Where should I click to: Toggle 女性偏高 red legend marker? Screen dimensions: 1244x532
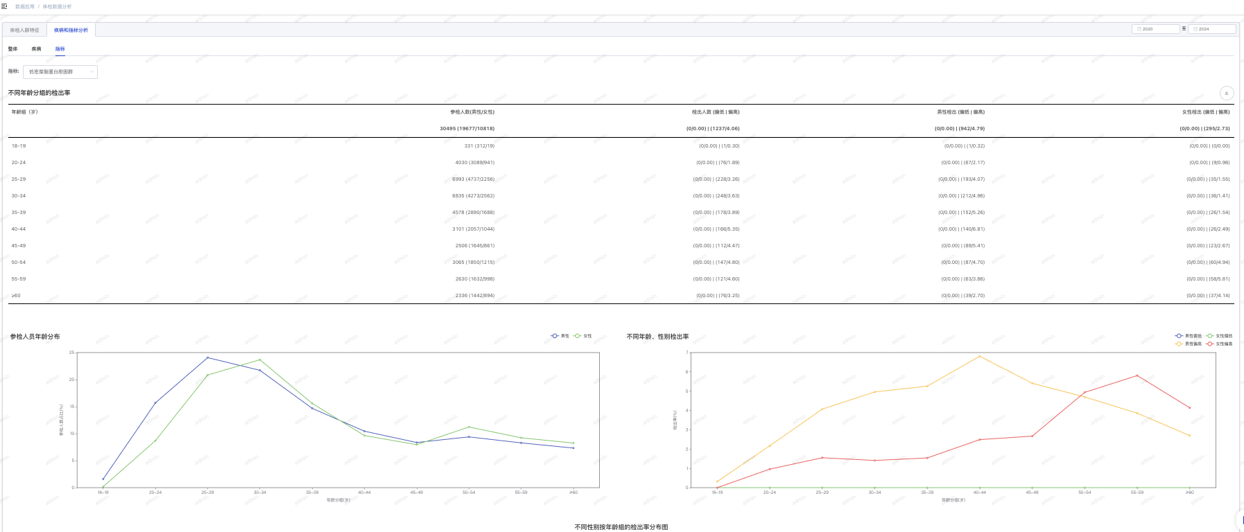click(x=1210, y=344)
